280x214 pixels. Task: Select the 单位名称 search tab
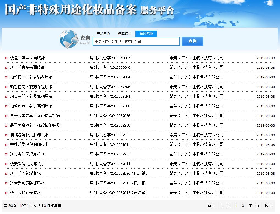pos(146,34)
